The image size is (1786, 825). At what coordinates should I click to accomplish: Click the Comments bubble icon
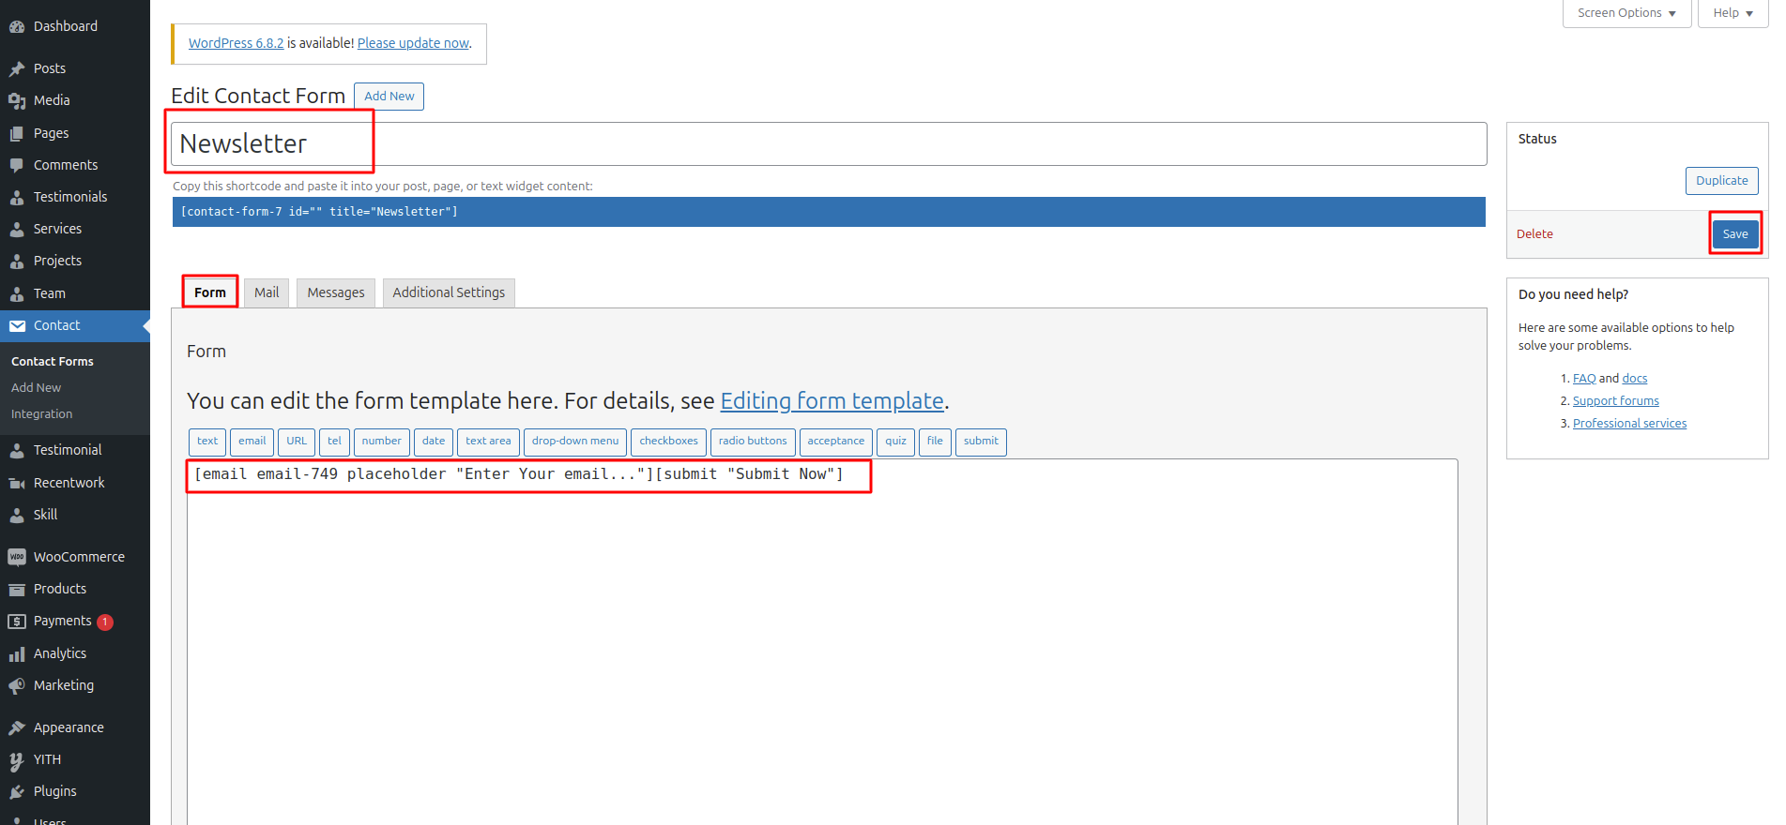17,165
